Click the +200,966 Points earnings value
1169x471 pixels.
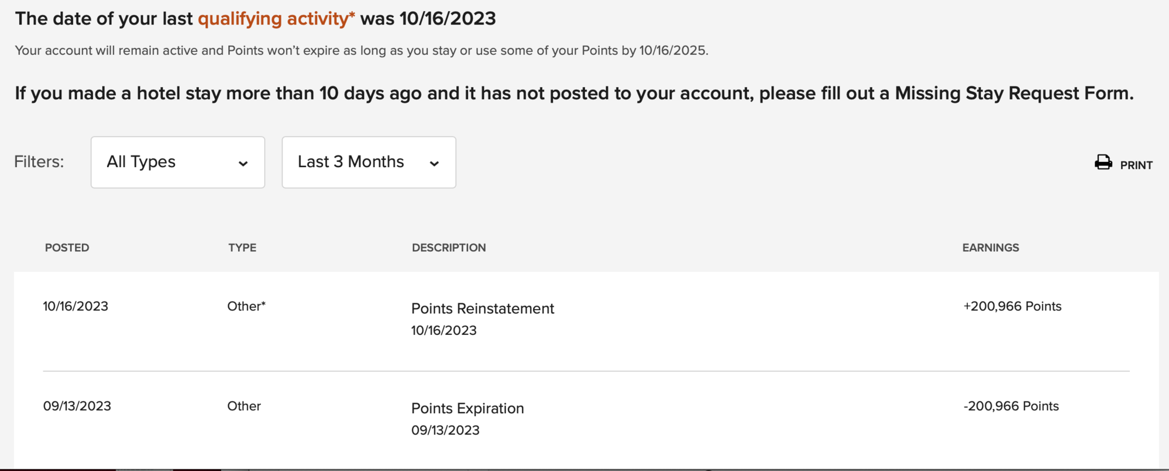tap(1012, 306)
